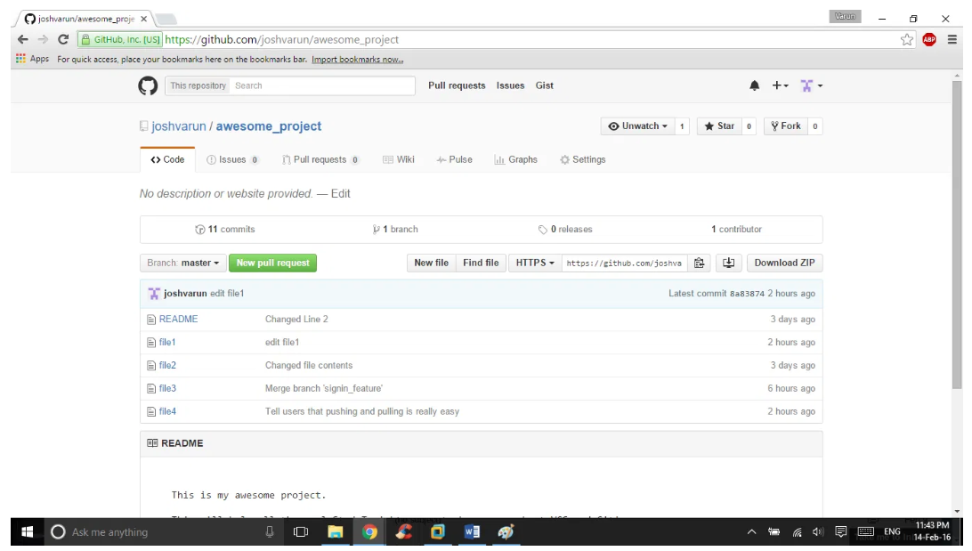This screenshot has width=972, height=551.
Task: Reload the page with the refresh icon
Action: (x=63, y=39)
